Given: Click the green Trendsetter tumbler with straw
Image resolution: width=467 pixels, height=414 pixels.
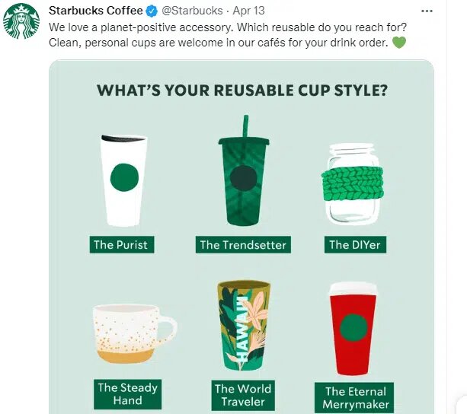Looking at the screenshot, I should point(244,174).
